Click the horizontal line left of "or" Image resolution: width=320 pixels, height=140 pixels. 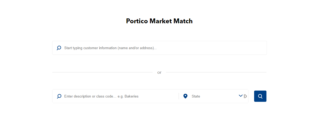pos(102,72)
